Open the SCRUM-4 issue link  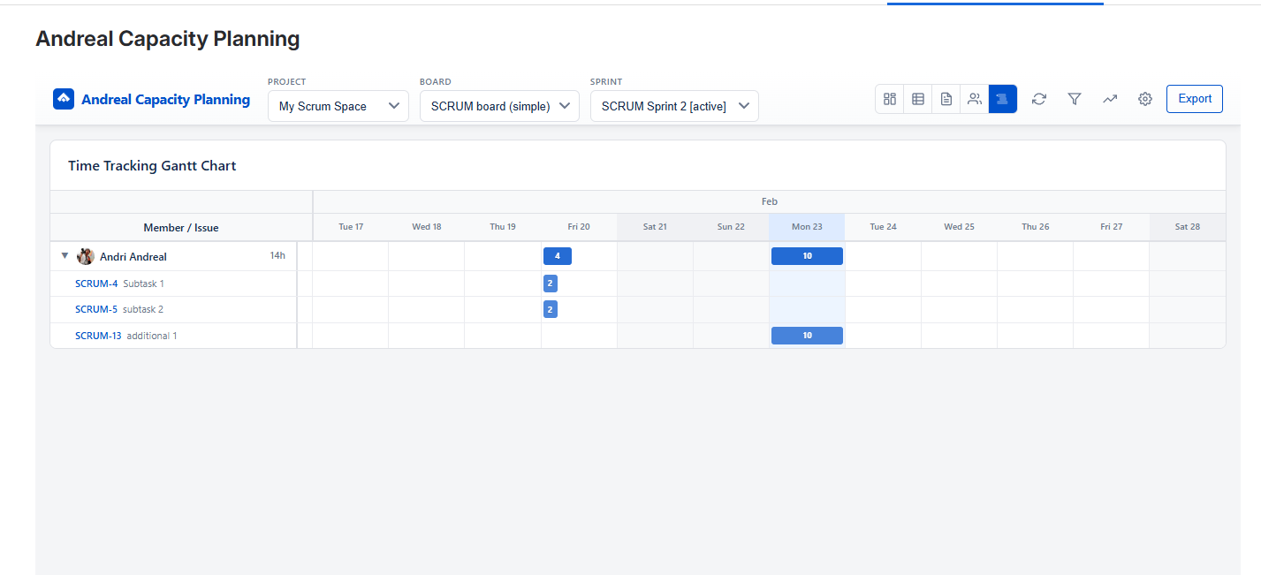click(95, 284)
